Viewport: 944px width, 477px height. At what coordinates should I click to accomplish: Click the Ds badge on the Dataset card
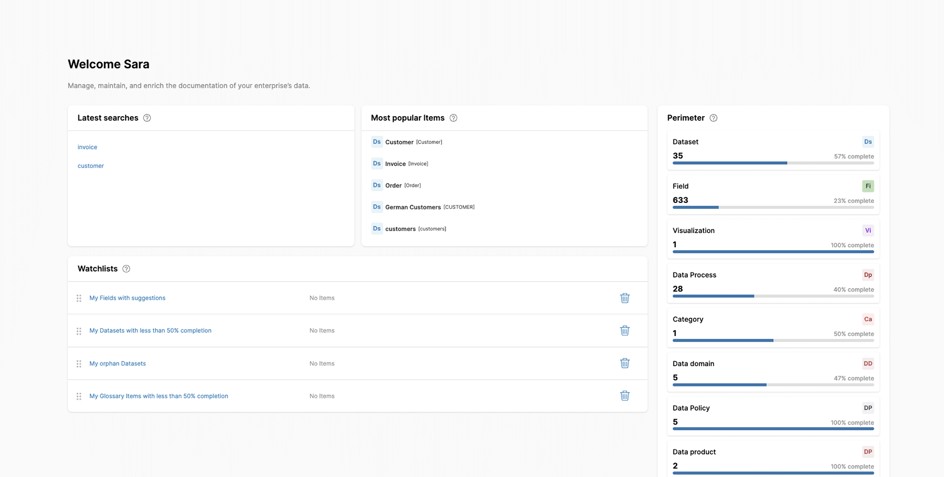pyautogui.click(x=868, y=142)
